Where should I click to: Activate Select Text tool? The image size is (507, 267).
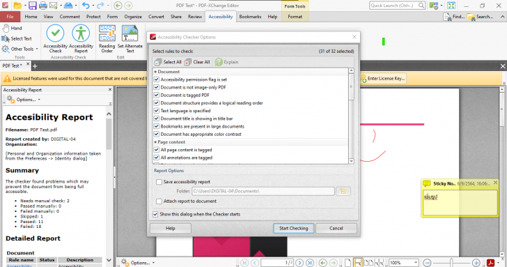pyautogui.click(x=17, y=38)
